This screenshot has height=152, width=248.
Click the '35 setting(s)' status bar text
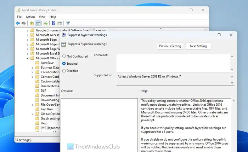23,140
